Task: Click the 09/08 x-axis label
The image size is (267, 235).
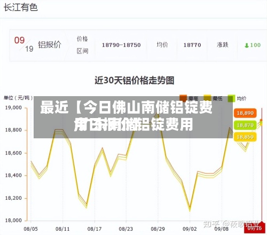Action: pos(221,229)
